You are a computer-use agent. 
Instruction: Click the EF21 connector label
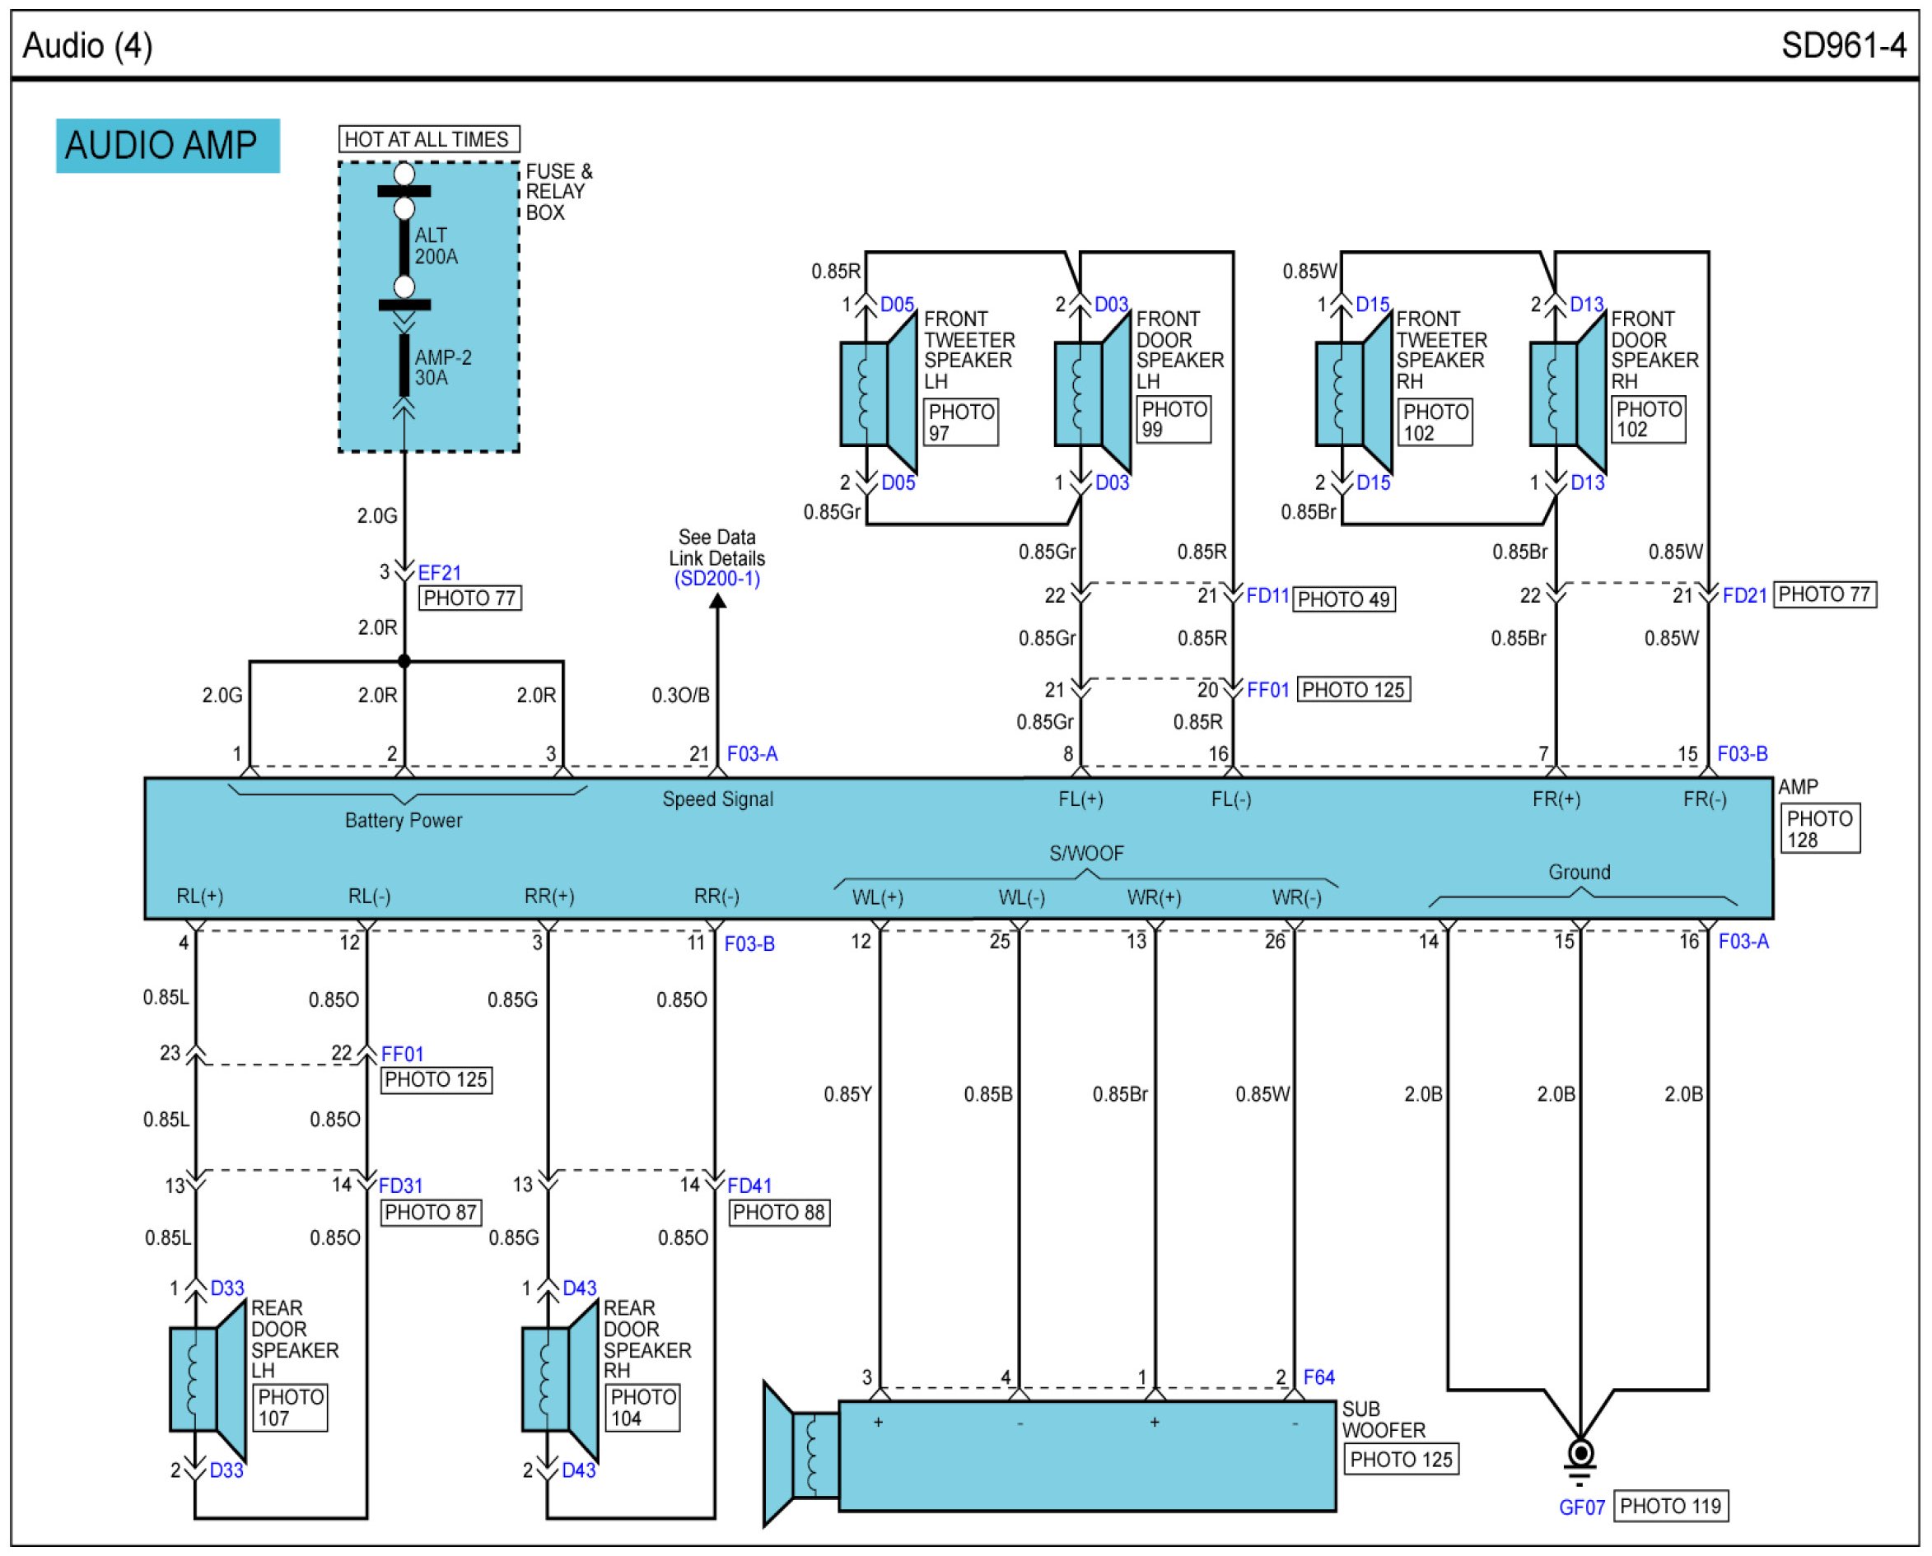pos(439,573)
